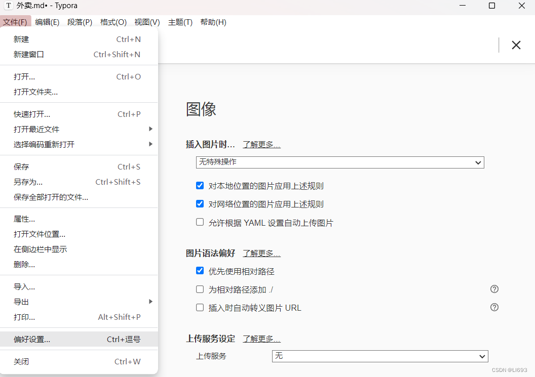The height and width of the screenshot is (377, 535).
Task: Enable 允许根据 YAML 设置自动上传图片
Action: tap(200, 222)
